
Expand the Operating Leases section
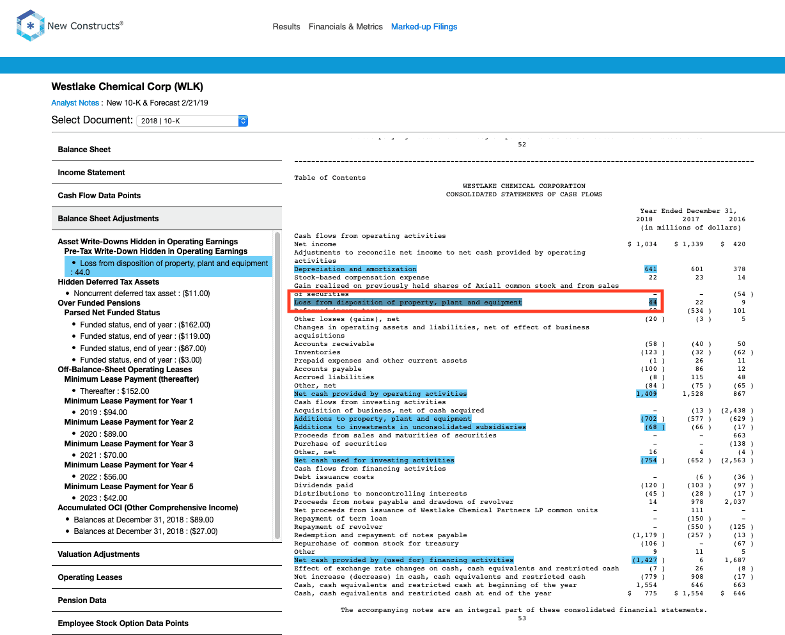[x=166, y=577]
